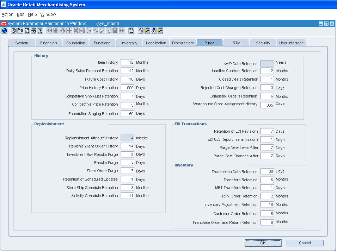This screenshot has height=252, width=337.
Task: Click the double left arrows toolbar icon
Action: coord(49,31)
